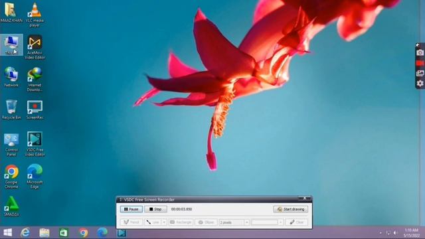The width and height of the screenshot is (425, 239).
Task: Open AceMovi Video Editor shortcut
Action: 35,47
